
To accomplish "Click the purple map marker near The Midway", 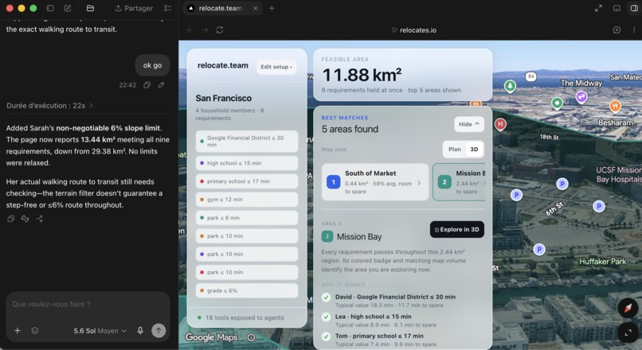I will (x=581, y=97).
